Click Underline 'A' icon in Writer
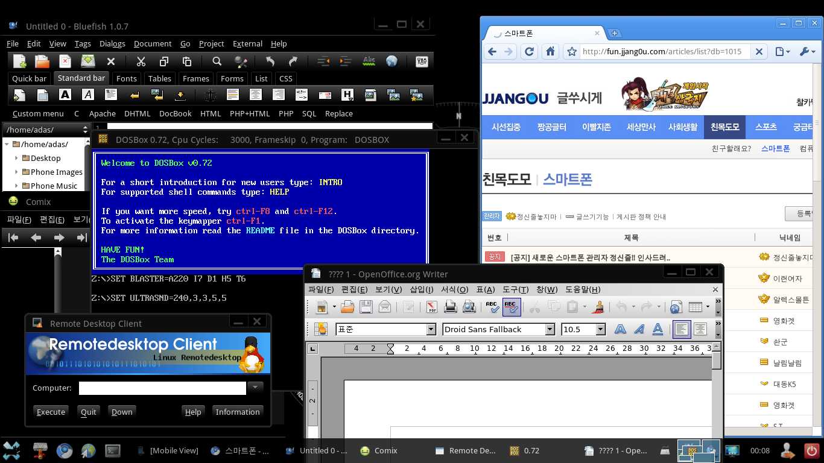Viewport: 824px width, 463px height. (658, 329)
